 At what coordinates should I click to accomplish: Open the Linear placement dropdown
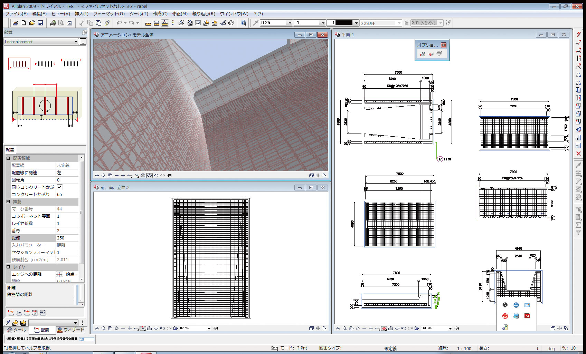tap(76, 42)
